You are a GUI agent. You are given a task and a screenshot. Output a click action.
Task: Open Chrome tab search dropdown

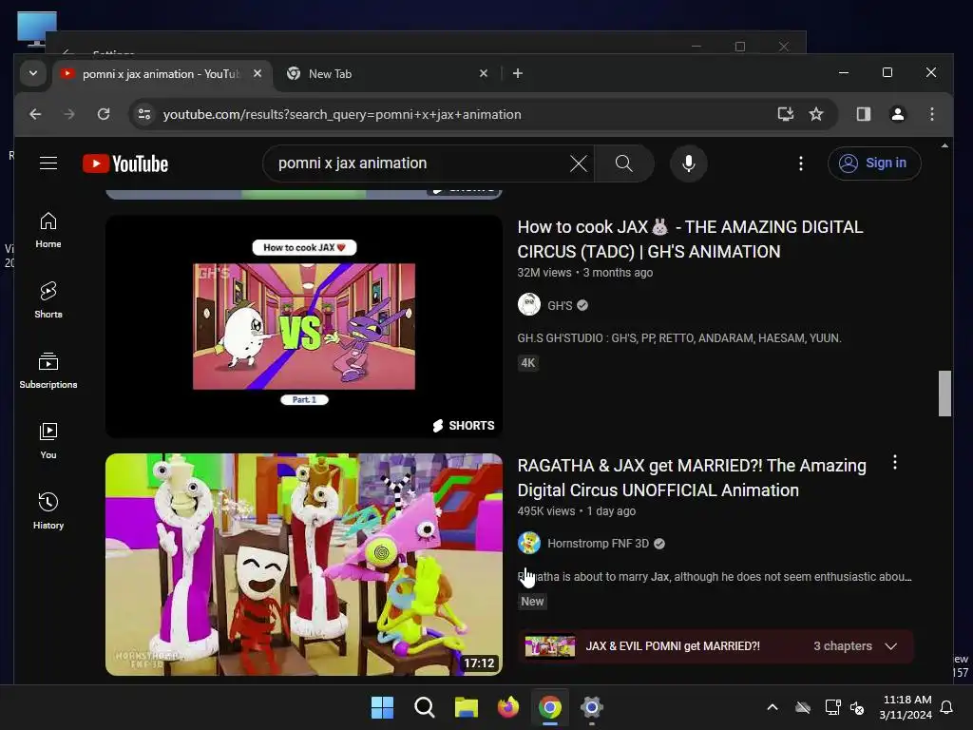click(33, 73)
